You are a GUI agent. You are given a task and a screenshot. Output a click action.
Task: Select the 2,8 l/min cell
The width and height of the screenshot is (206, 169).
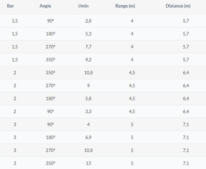coord(88,21)
